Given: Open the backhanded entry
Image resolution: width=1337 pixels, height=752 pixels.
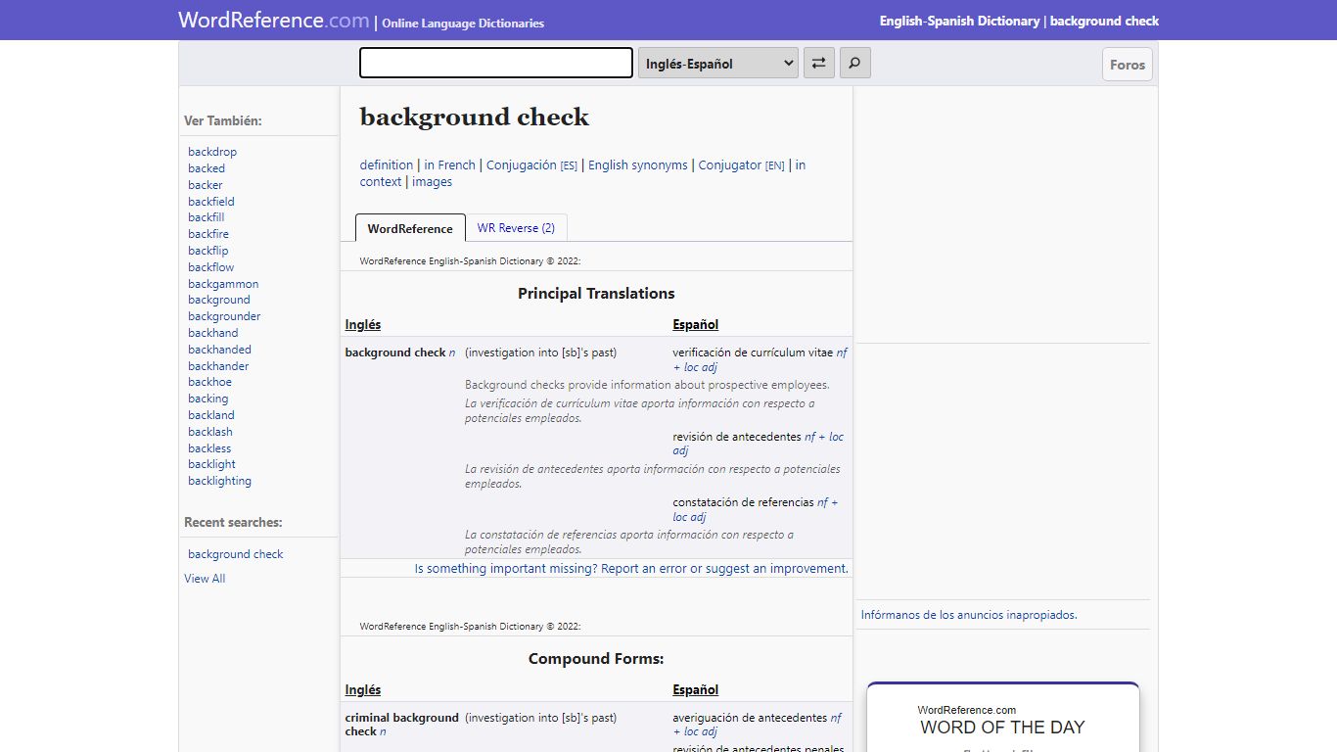Looking at the screenshot, I should 219,350.
